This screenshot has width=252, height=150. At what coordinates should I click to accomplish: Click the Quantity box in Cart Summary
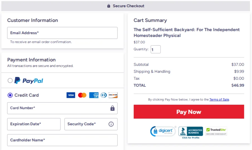tap(155, 49)
